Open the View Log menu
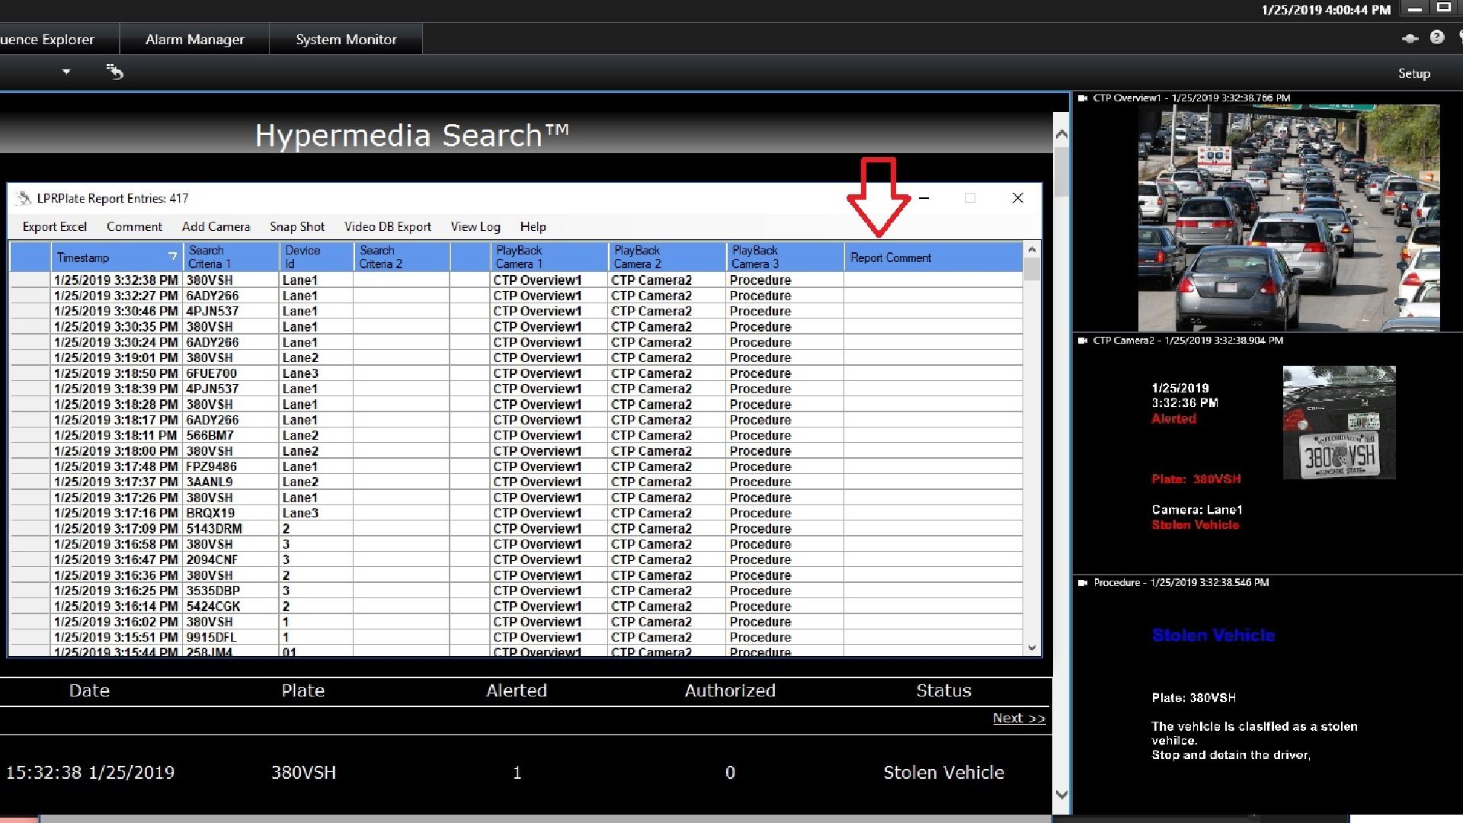The height and width of the screenshot is (823, 1463). [x=475, y=226]
